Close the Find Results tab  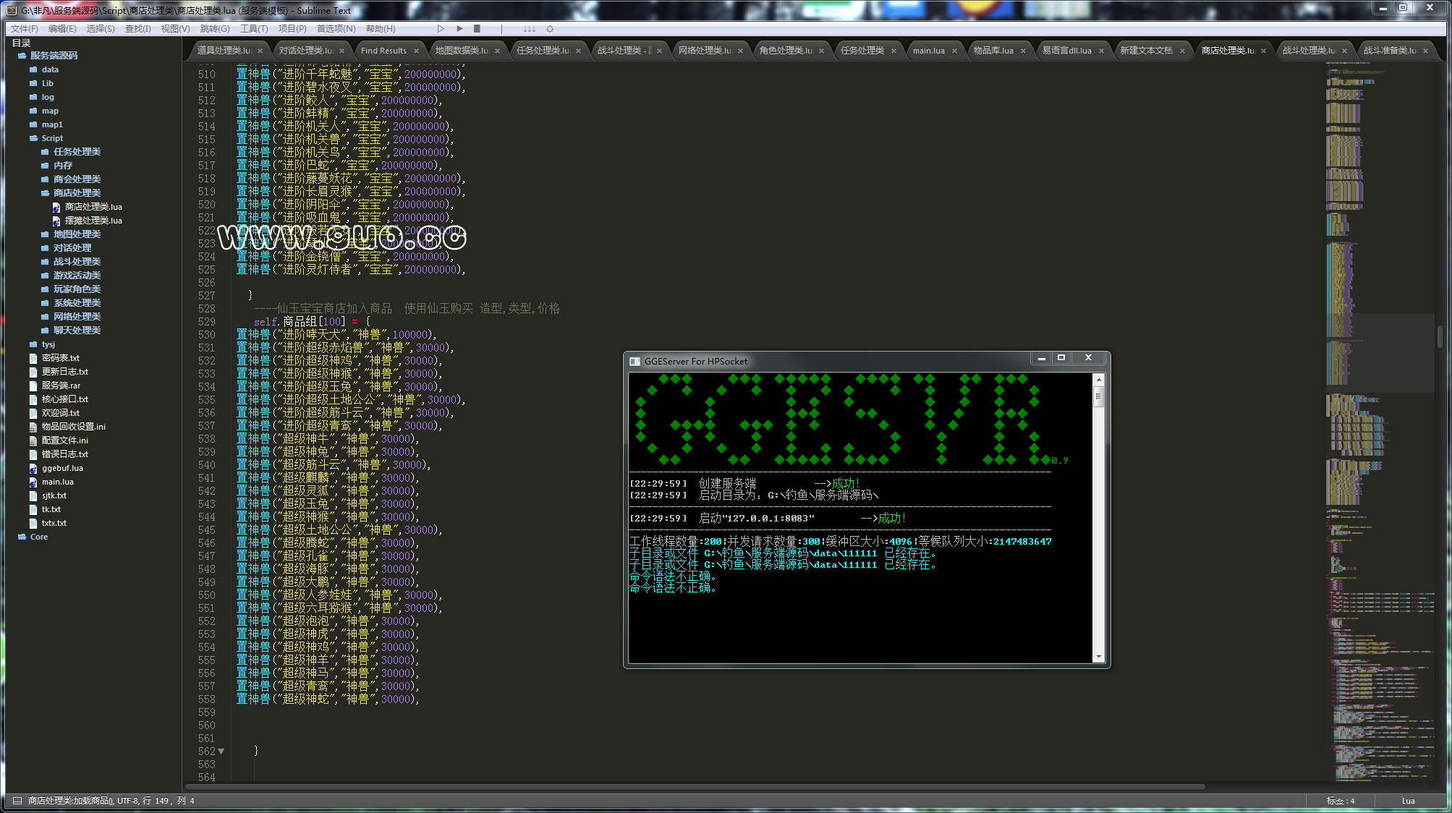coord(416,51)
